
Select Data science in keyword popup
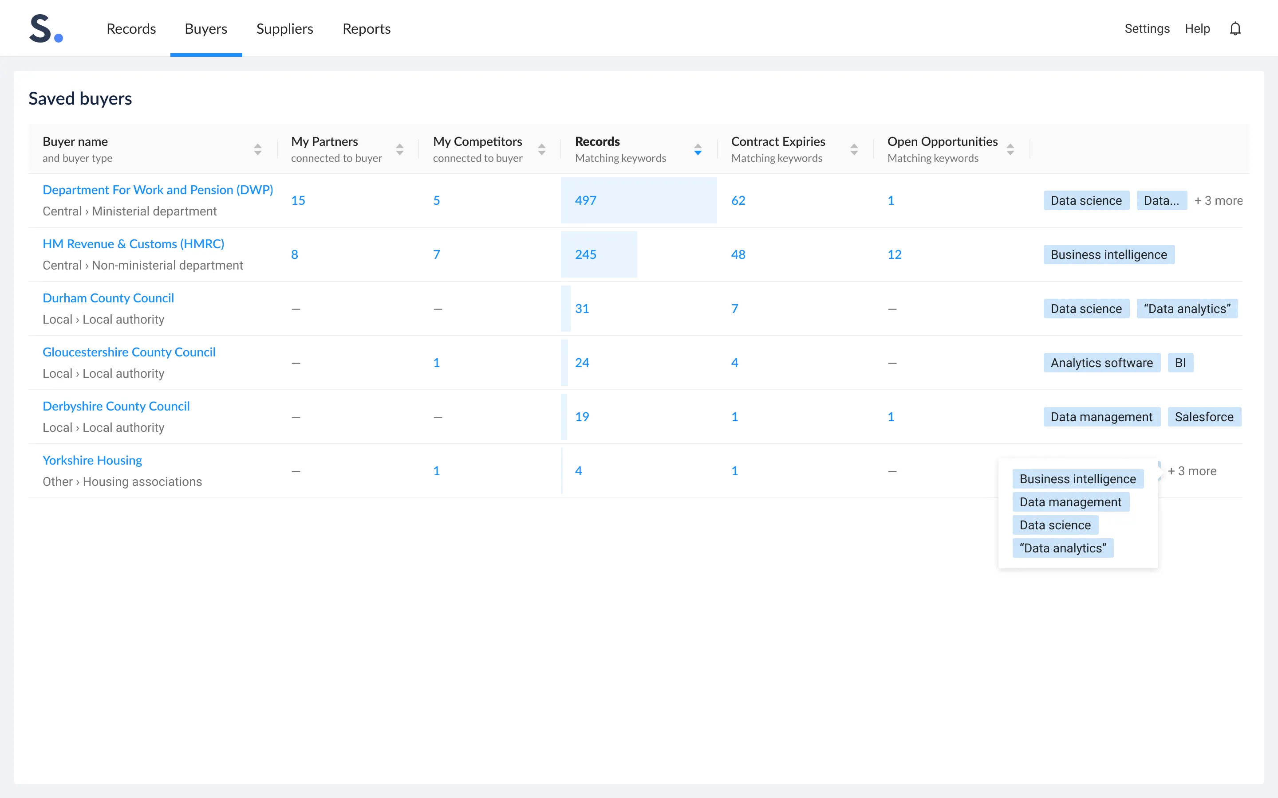[x=1055, y=525]
